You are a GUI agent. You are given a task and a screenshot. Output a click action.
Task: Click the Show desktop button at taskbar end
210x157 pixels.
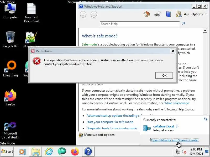[207, 152]
